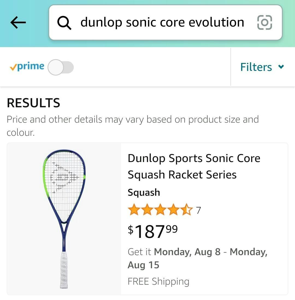Focus the search field with 'dunlop sonic core evolution'
The height and width of the screenshot is (300, 295).
pyautogui.click(x=162, y=22)
